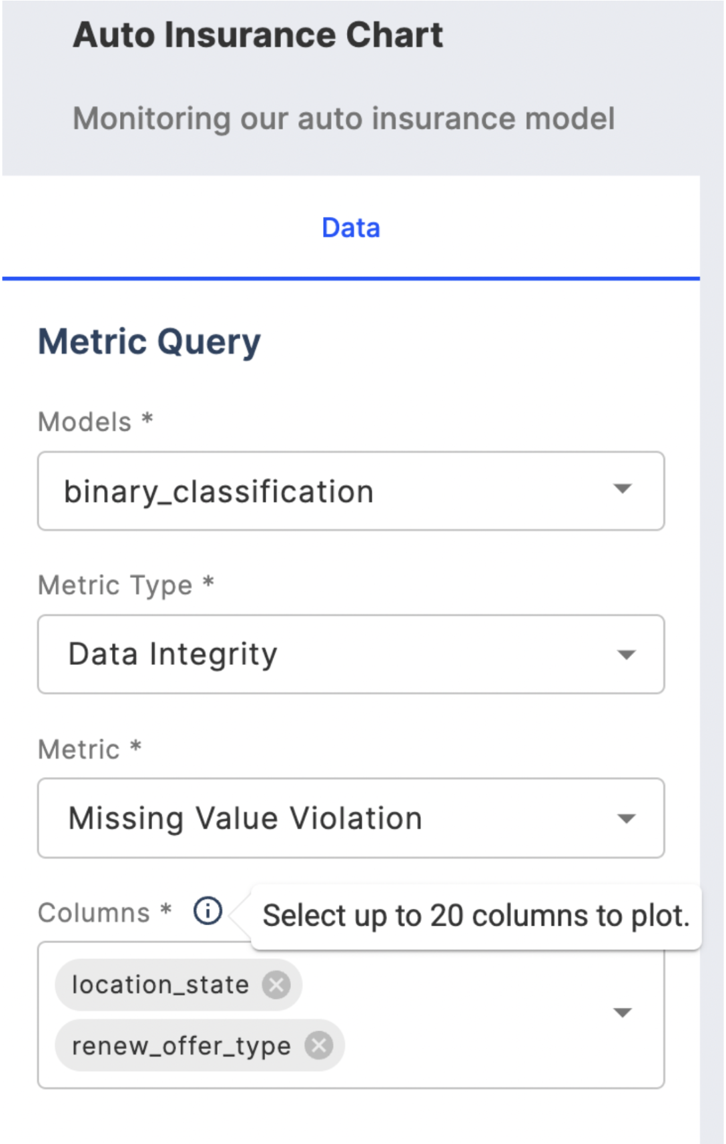The height and width of the screenshot is (1144, 726).
Task: Remove the renew_offer_type column chip
Action: [x=319, y=1045]
